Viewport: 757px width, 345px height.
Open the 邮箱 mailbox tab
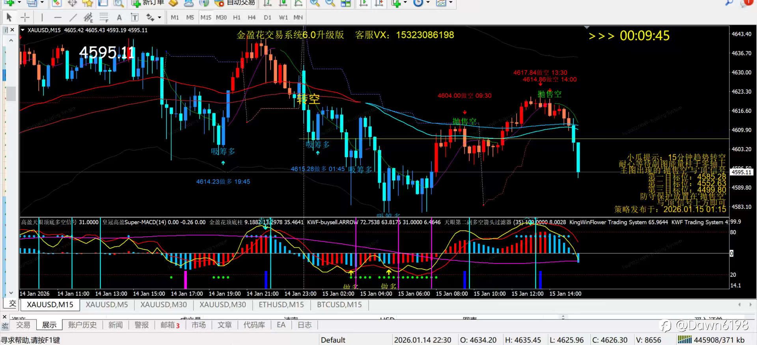pos(170,325)
